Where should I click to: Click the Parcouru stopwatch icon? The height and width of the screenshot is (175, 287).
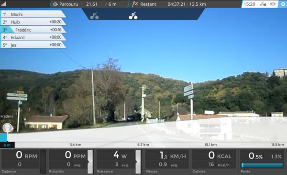(55, 4)
